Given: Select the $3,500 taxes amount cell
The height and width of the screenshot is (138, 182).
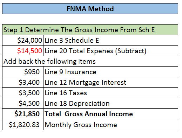Looking at the screenshot, I should pyautogui.click(x=23, y=93).
